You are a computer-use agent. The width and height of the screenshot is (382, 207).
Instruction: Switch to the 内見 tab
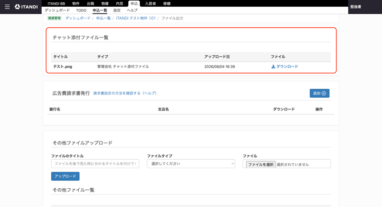[119, 3]
